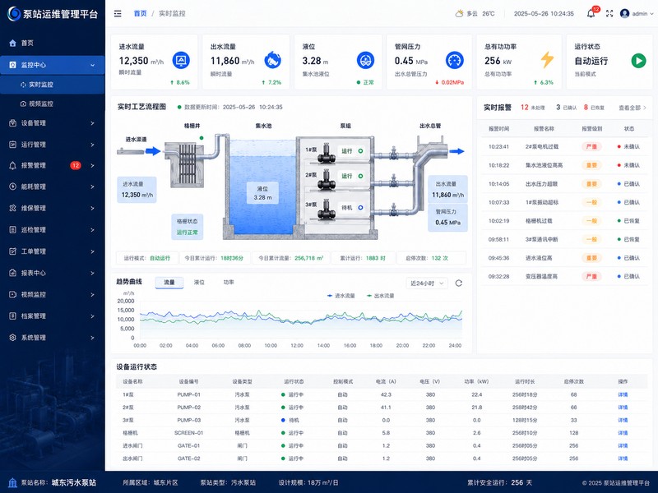658x493 pixels.
Task: Expand the 设备管理 sidebar menu
Action: [x=52, y=123]
